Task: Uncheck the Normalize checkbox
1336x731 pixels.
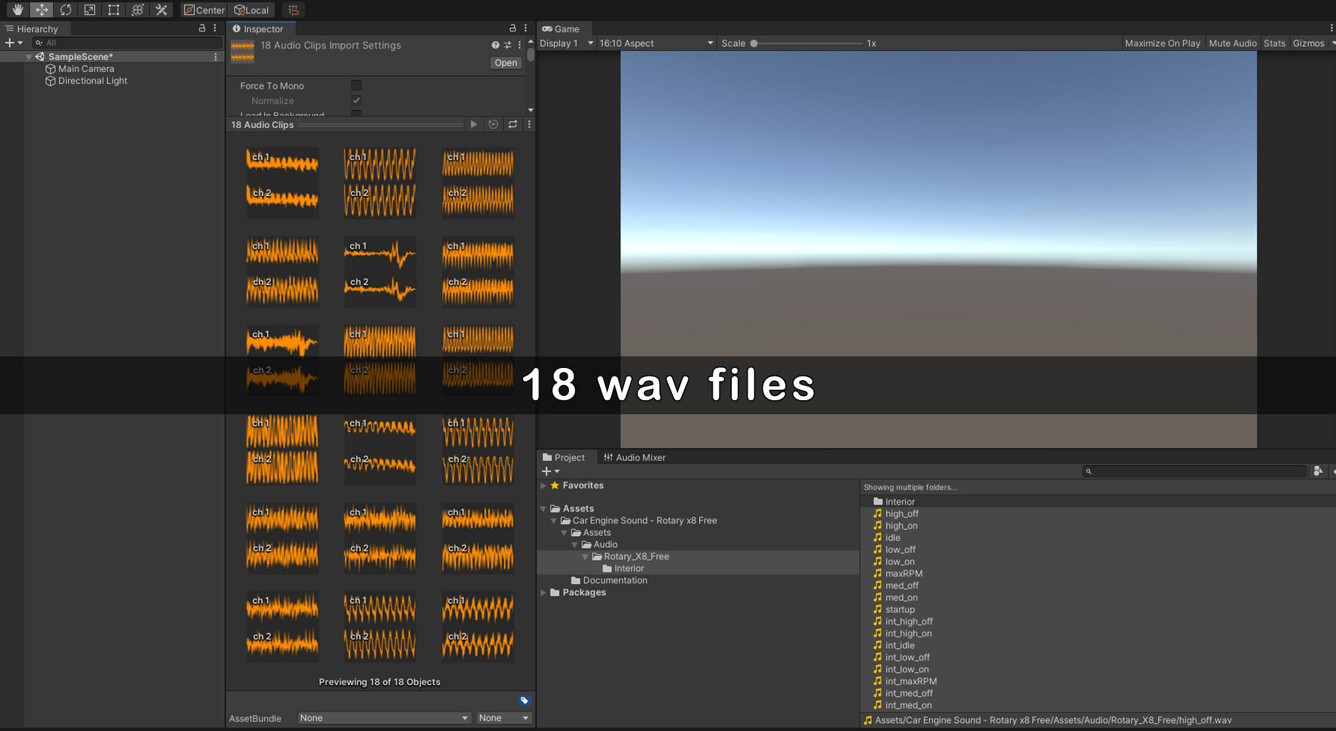Action: pos(356,101)
